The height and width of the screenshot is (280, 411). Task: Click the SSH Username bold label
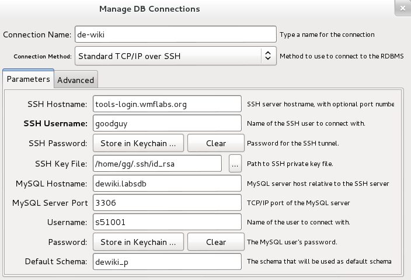[x=55, y=123]
